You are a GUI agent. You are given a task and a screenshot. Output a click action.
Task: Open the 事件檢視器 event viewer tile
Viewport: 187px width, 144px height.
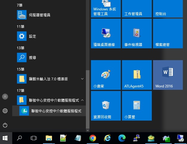pyautogui.click(x=137, y=33)
